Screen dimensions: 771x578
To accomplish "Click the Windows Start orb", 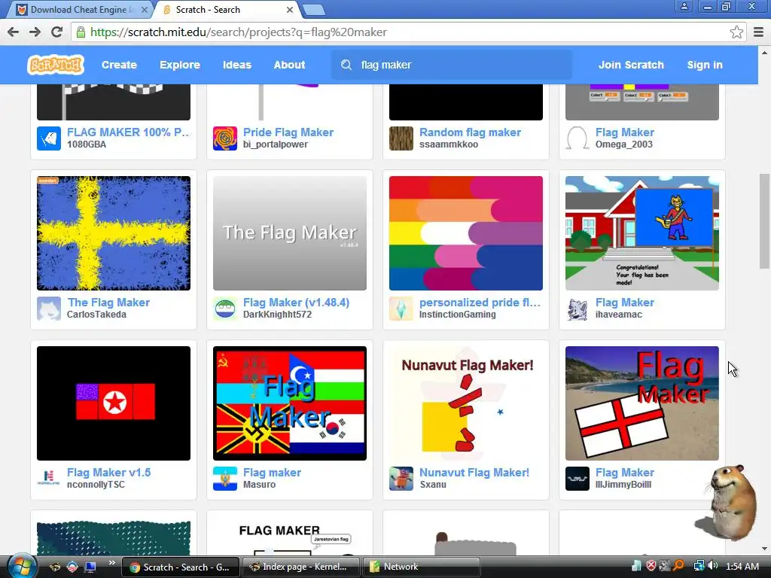I will coord(22,566).
